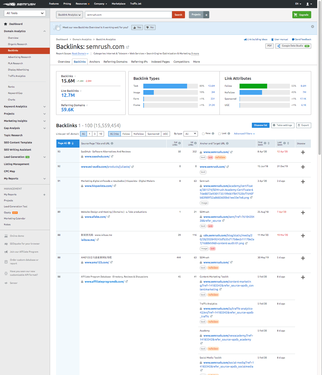
Task: Sort table by First Seen arrows
Action: [269, 143]
